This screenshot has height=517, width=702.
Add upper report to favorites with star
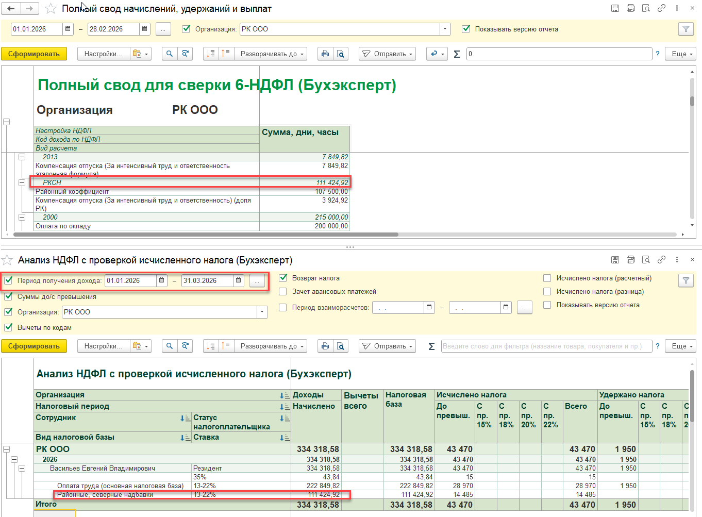tap(51, 9)
